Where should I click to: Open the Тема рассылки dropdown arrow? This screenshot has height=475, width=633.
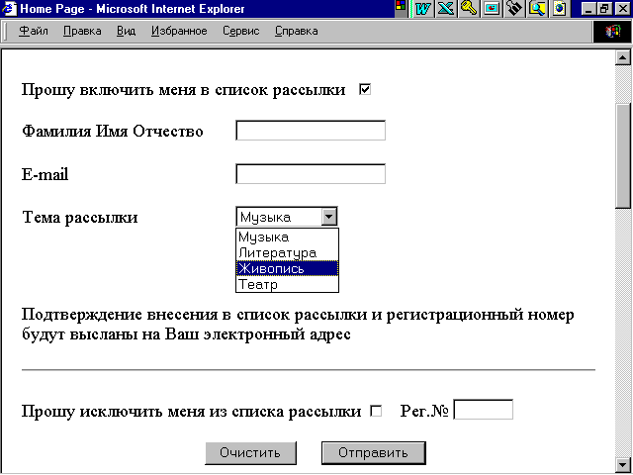[x=329, y=217]
